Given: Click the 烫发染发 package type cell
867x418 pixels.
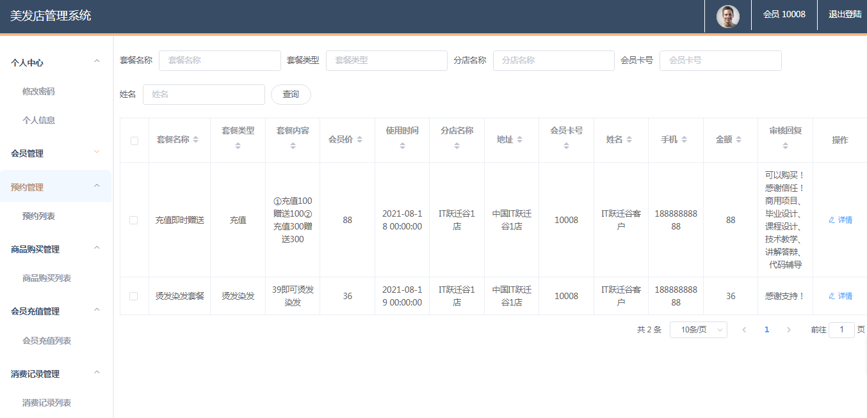Looking at the screenshot, I should pos(238,296).
